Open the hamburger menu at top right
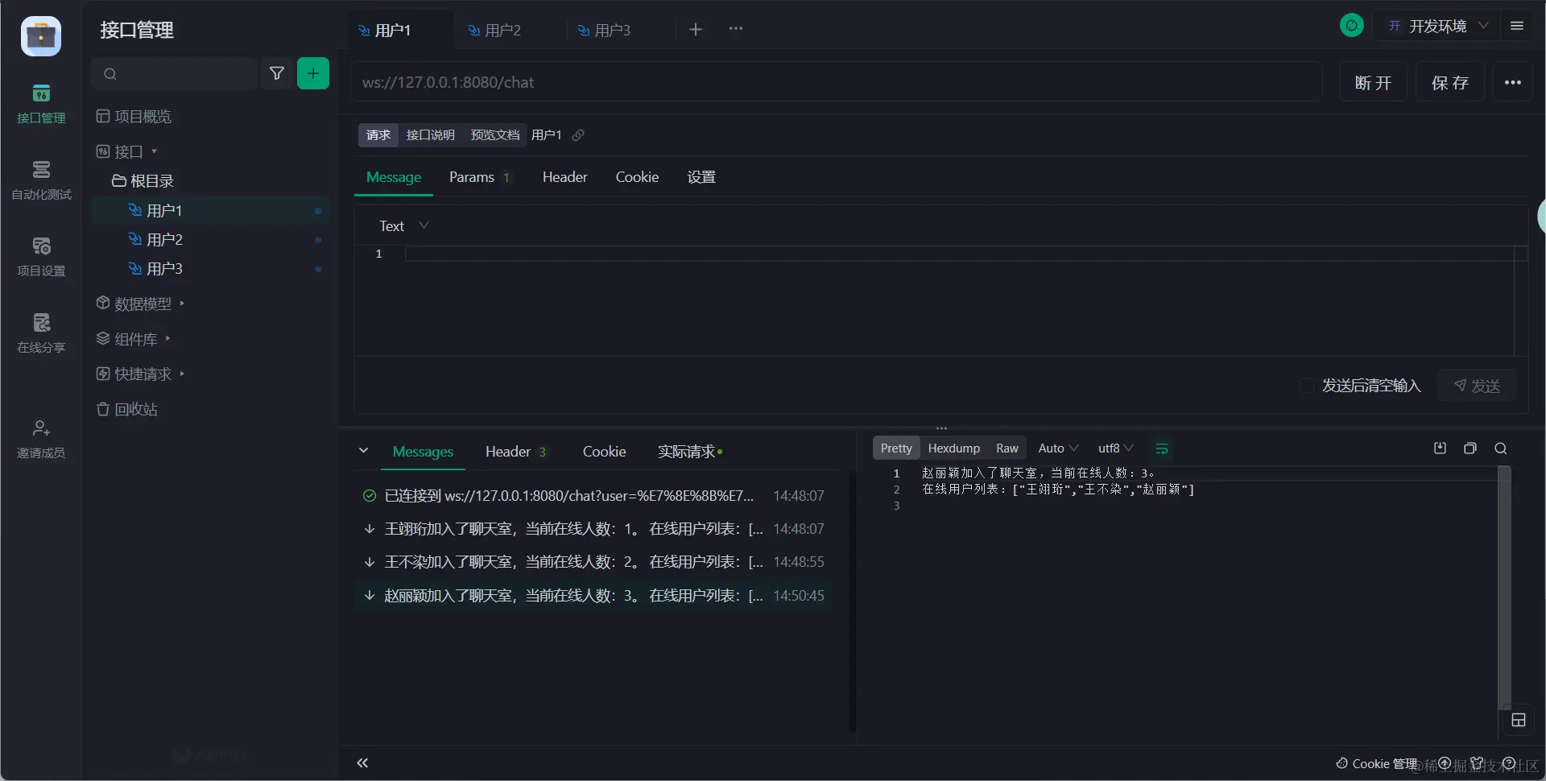The width and height of the screenshot is (1546, 781). click(x=1517, y=26)
